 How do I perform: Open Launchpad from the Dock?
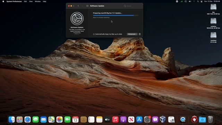pyautogui.click(x=19, y=119)
